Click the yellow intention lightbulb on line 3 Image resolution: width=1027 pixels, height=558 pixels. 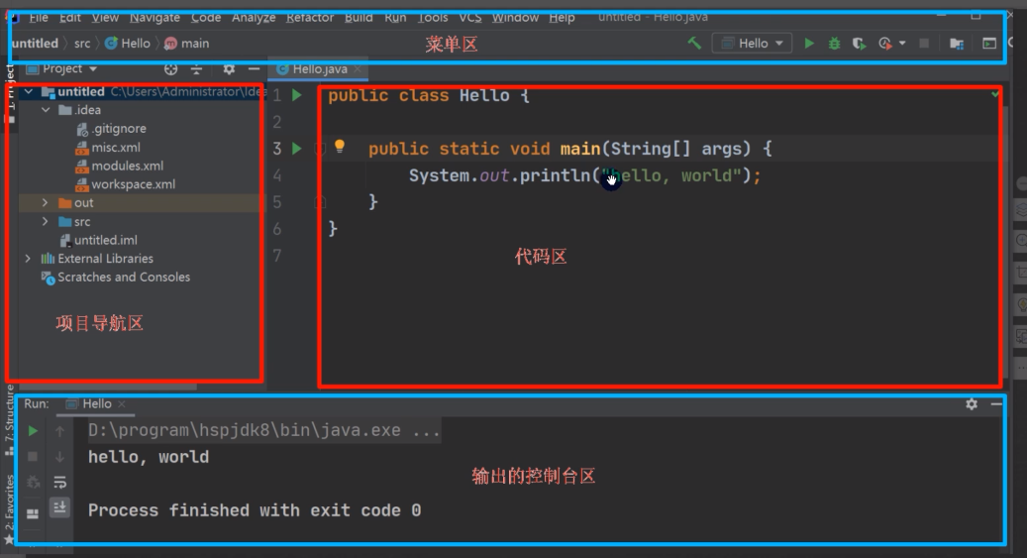pos(340,147)
